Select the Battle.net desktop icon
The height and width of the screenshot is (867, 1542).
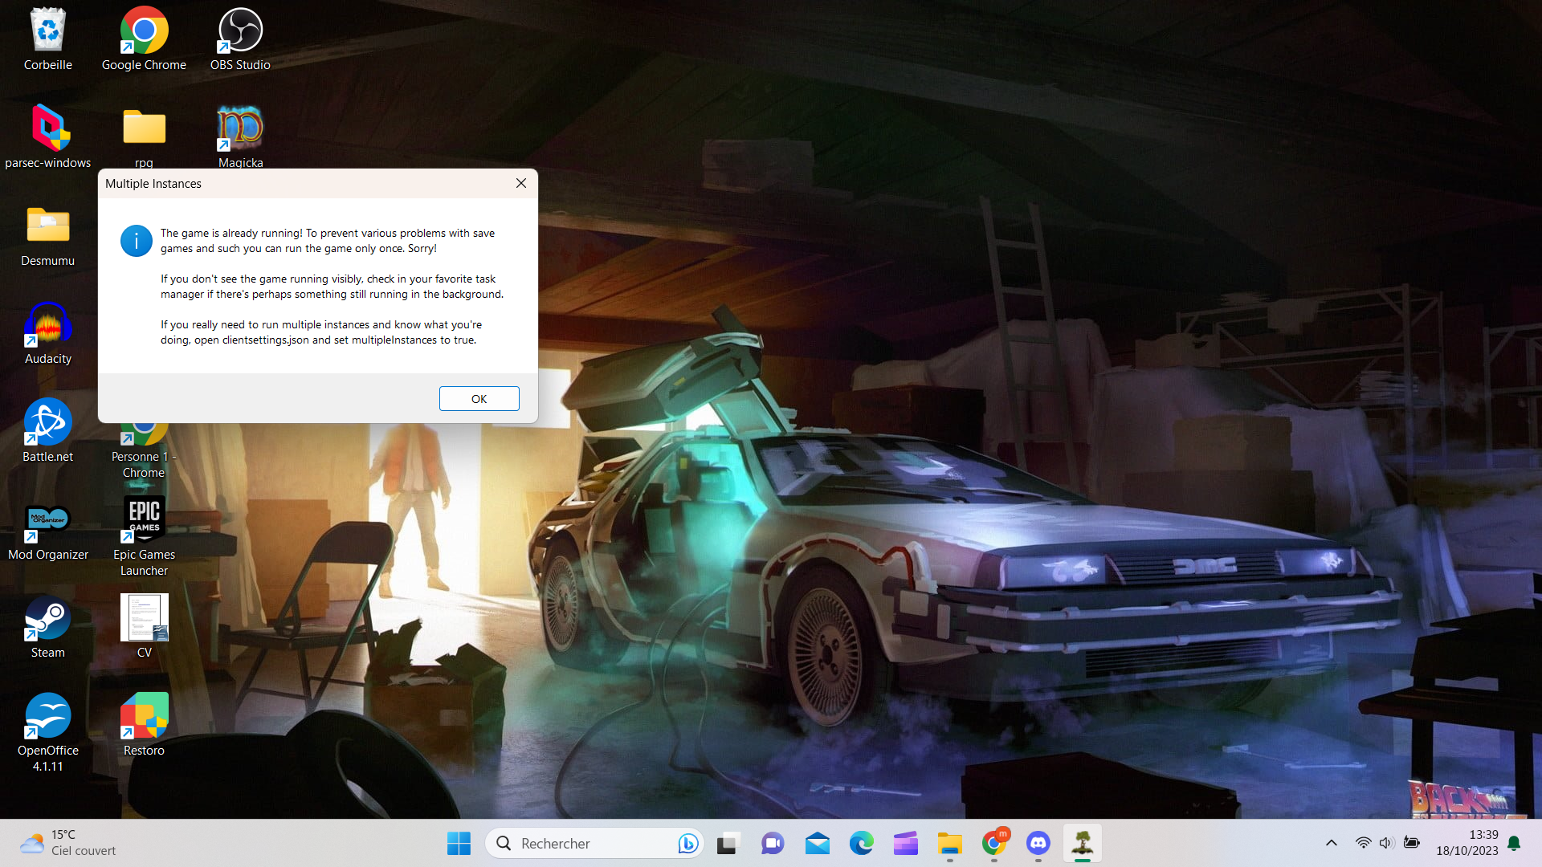click(x=48, y=424)
